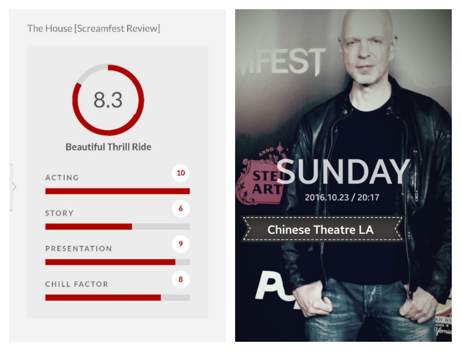Click the ACTING category label
This screenshot has width=461, height=351.
pyautogui.click(x=62, y=178)
